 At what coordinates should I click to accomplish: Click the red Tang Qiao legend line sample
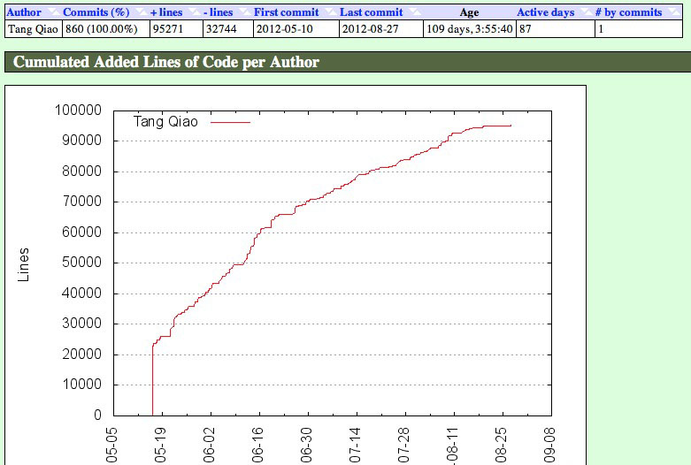click(229, 122)
